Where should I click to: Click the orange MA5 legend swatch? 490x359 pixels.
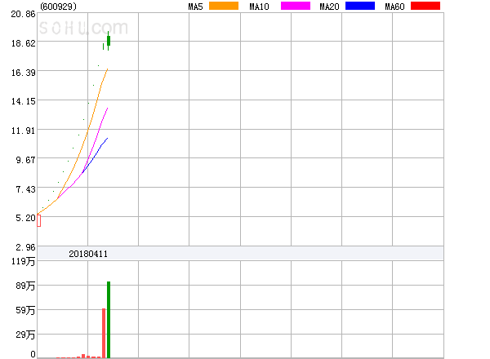[224, 6]
